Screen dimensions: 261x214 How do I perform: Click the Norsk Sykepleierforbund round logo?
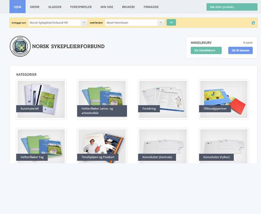(x=20, y=46)
